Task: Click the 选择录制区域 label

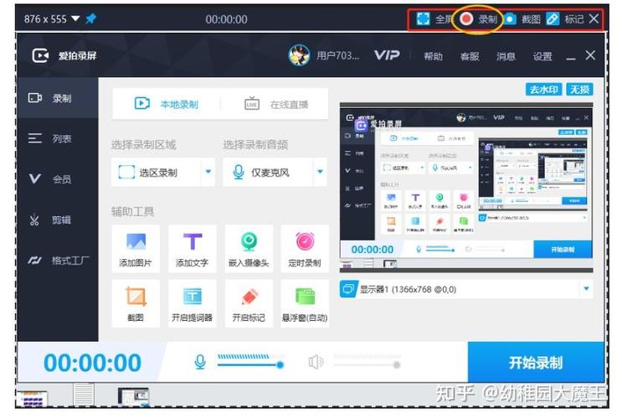Action: [x=144, y=145]
